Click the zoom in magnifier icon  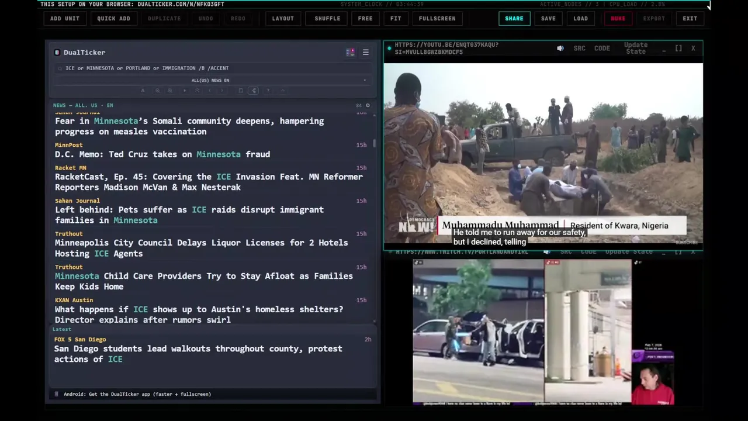(x=170, y=91)
